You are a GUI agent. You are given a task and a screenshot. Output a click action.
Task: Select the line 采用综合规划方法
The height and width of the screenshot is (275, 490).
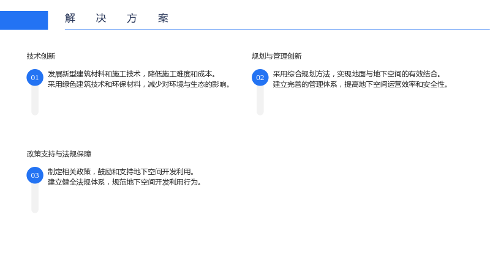(357, 74)
